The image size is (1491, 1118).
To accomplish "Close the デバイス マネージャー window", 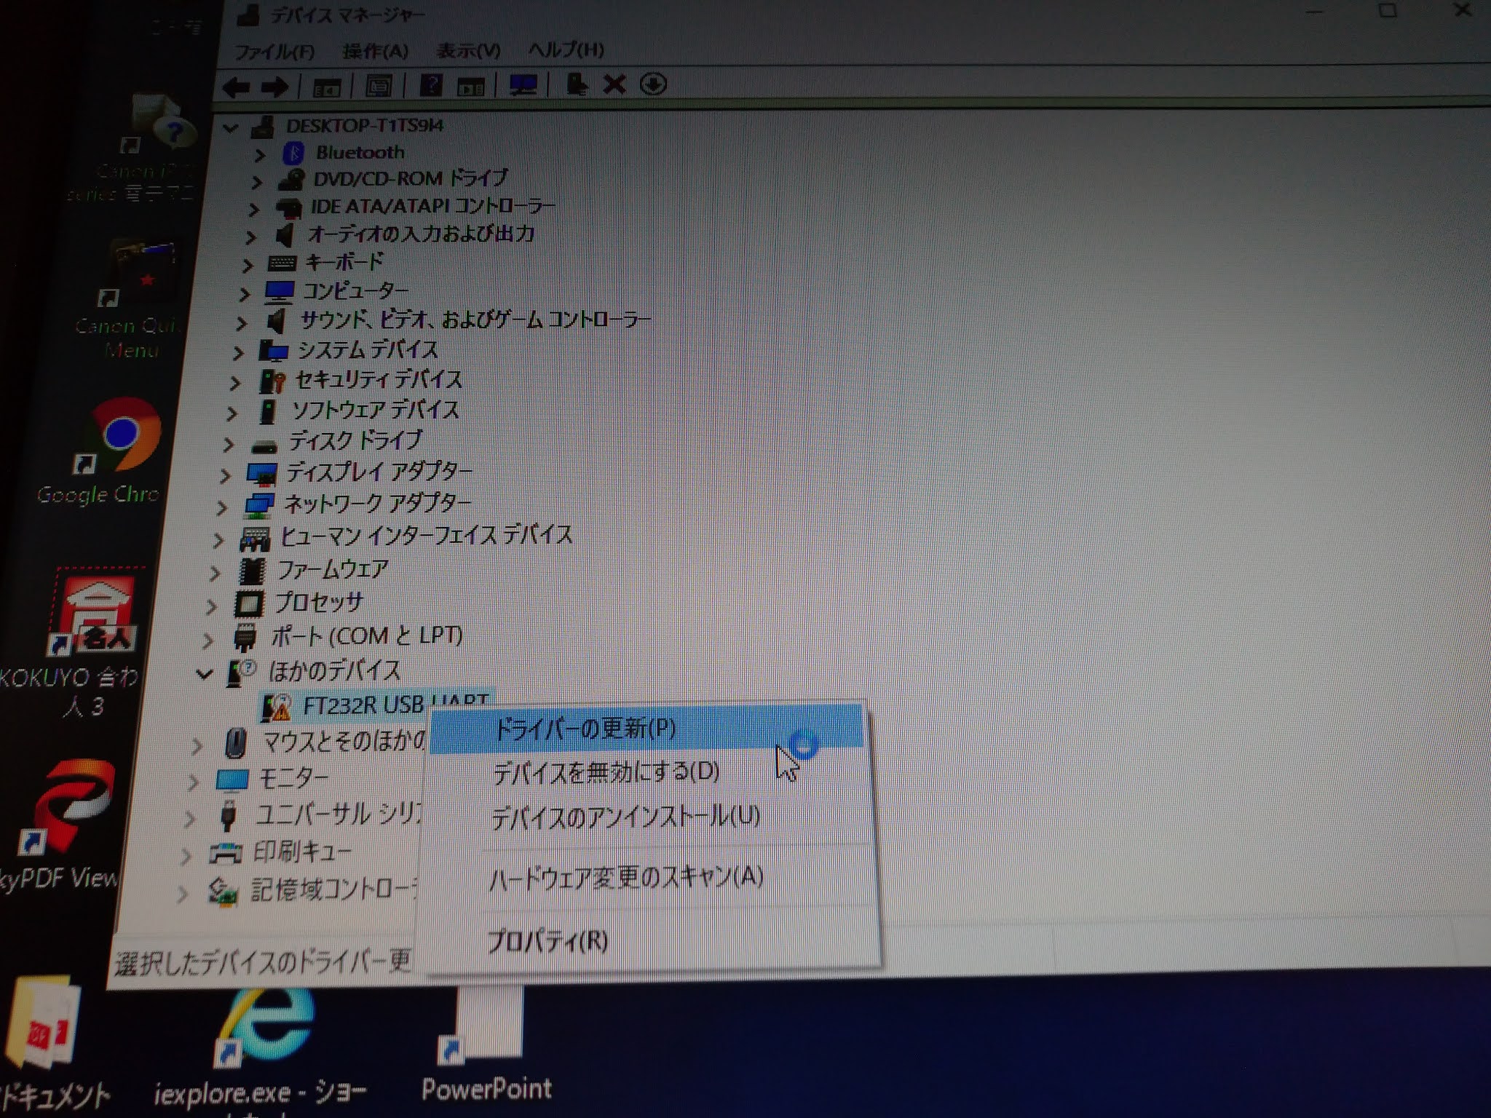I will [x=1463, y=10].
